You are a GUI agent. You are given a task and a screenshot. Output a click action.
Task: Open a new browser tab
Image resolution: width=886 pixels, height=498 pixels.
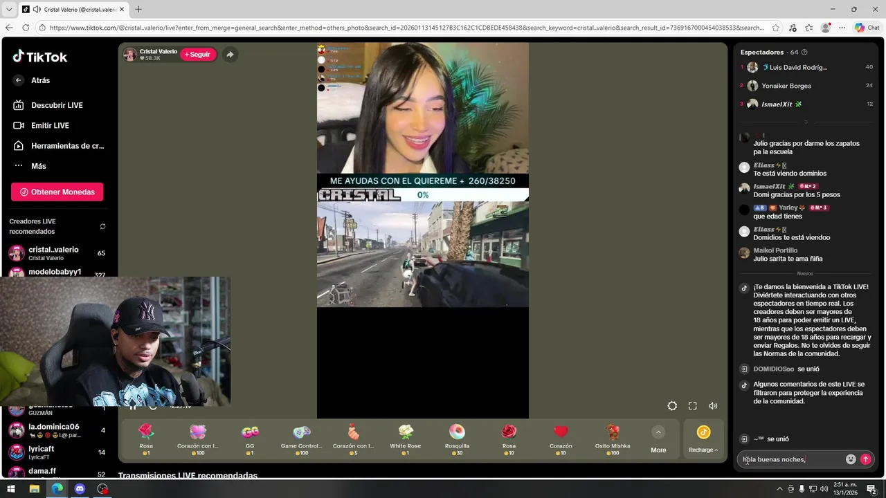coord(138,10)
